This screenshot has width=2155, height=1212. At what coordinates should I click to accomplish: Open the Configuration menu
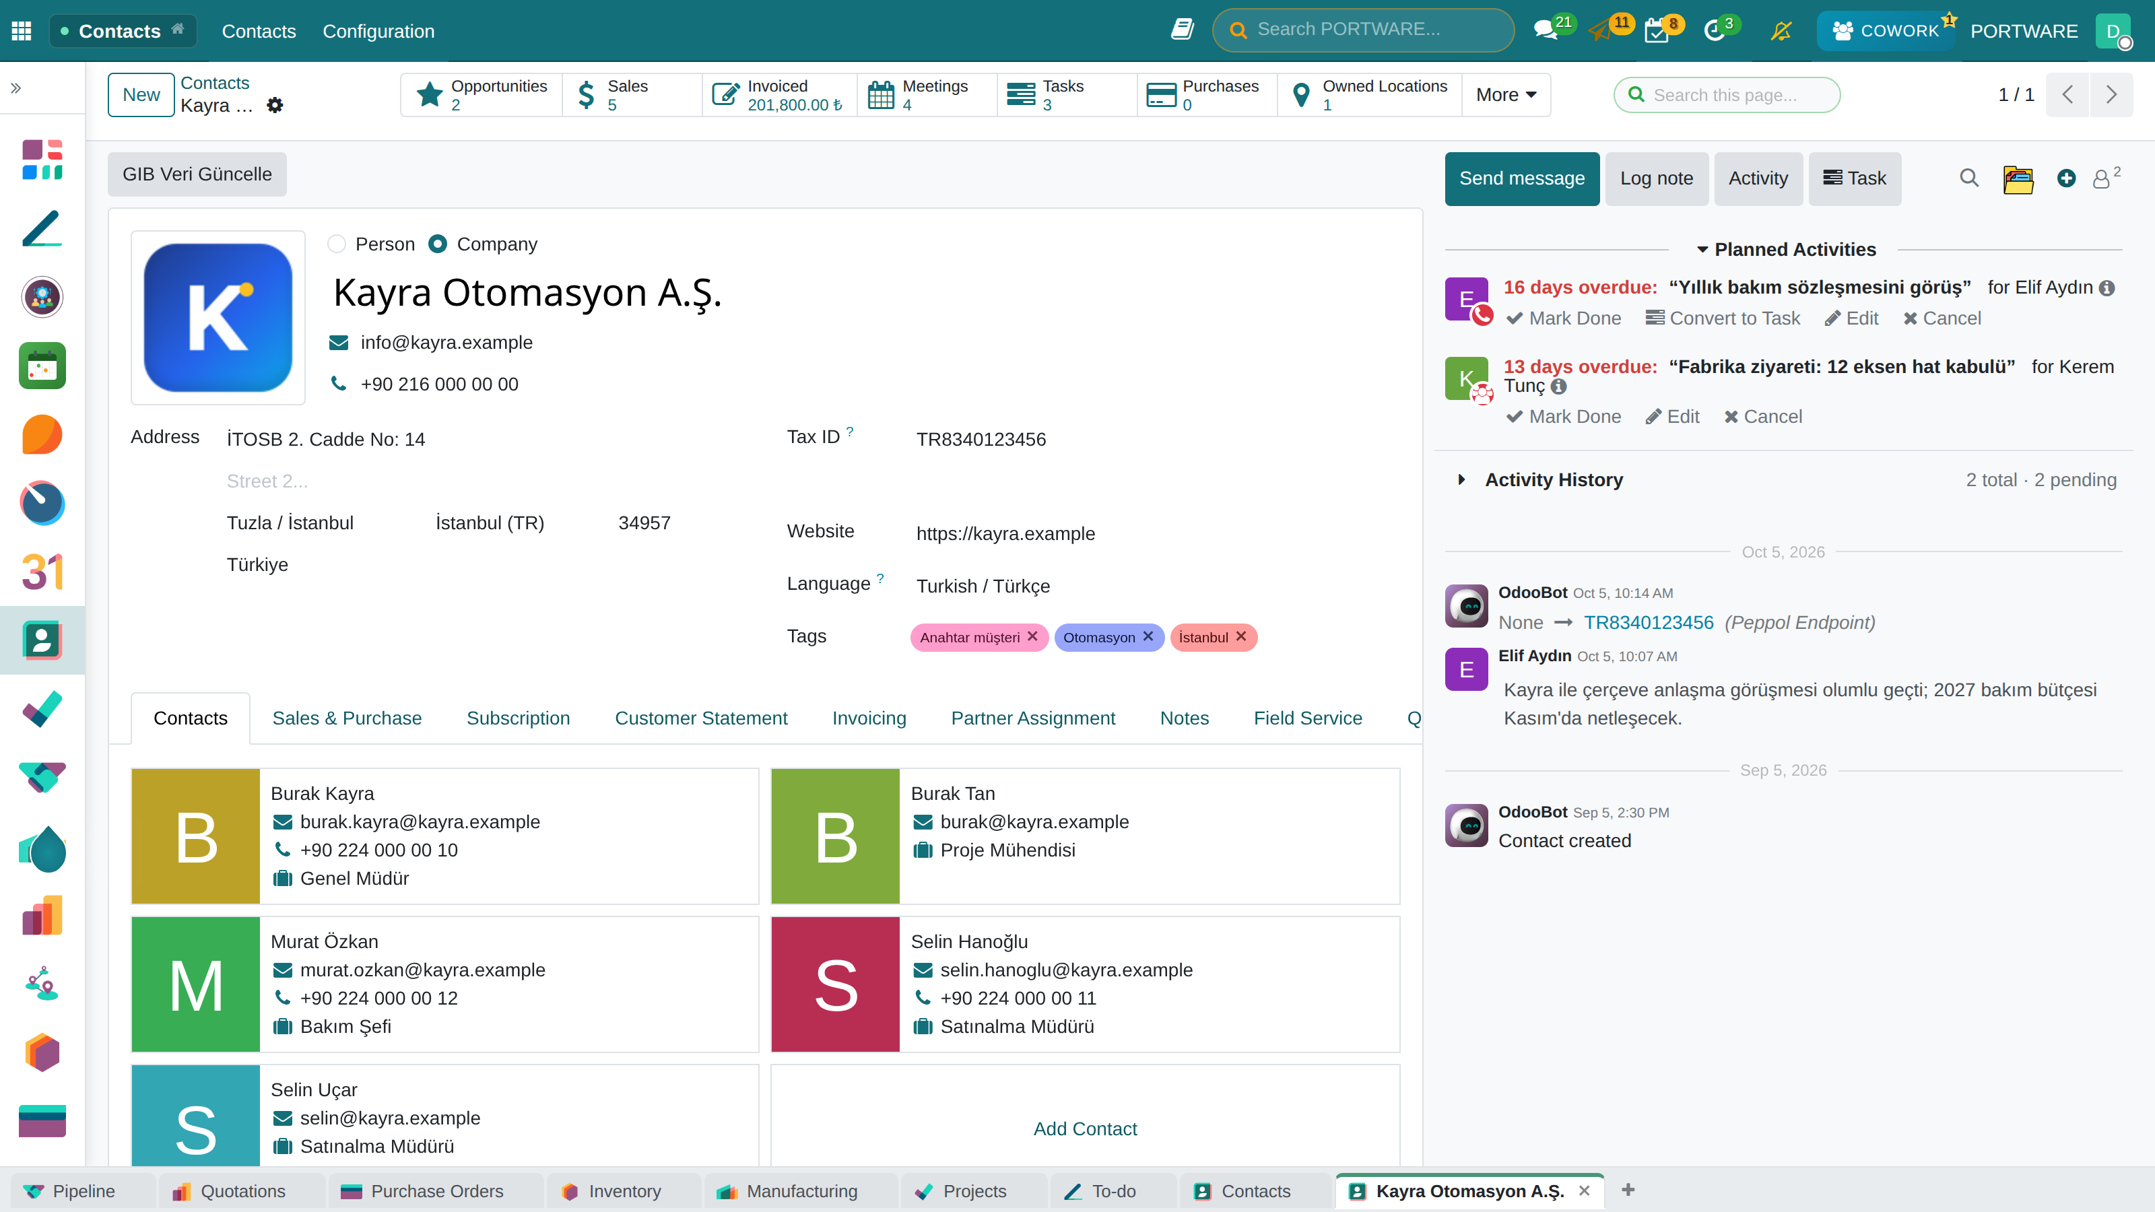[x=378, y=31]
